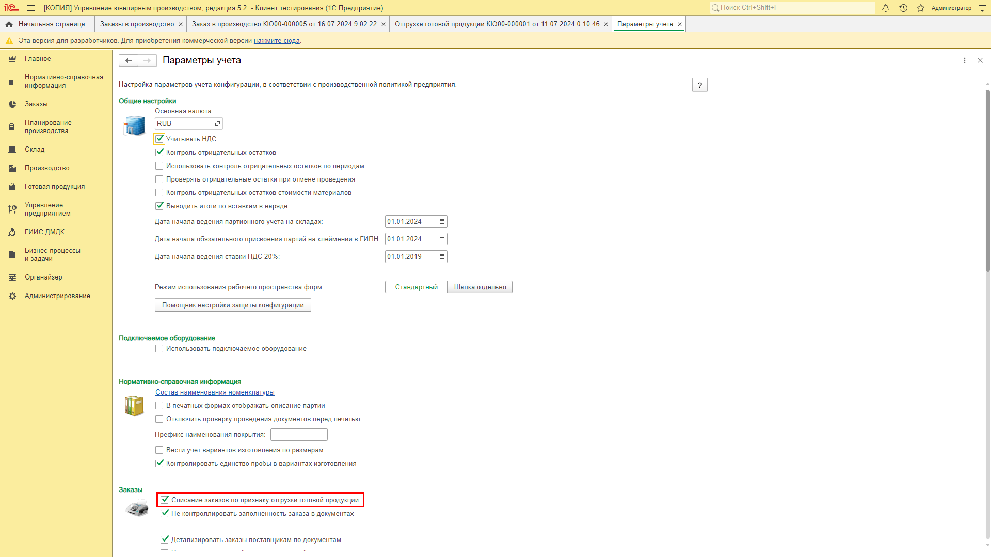This screenshot has width=991, height=557.
Task: Open the help question mark button
Action: click(700, 85)
